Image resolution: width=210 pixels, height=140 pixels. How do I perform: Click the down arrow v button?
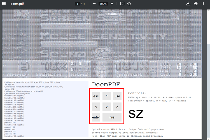[107, 107]
